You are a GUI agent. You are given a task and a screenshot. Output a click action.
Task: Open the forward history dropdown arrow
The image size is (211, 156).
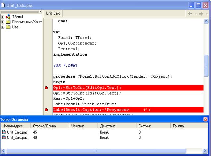207,14
